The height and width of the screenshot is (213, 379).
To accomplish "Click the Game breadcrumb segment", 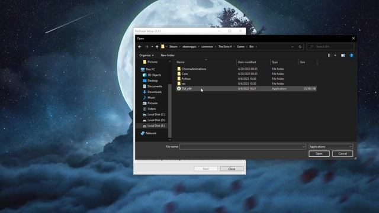I will tap(240, 47).
